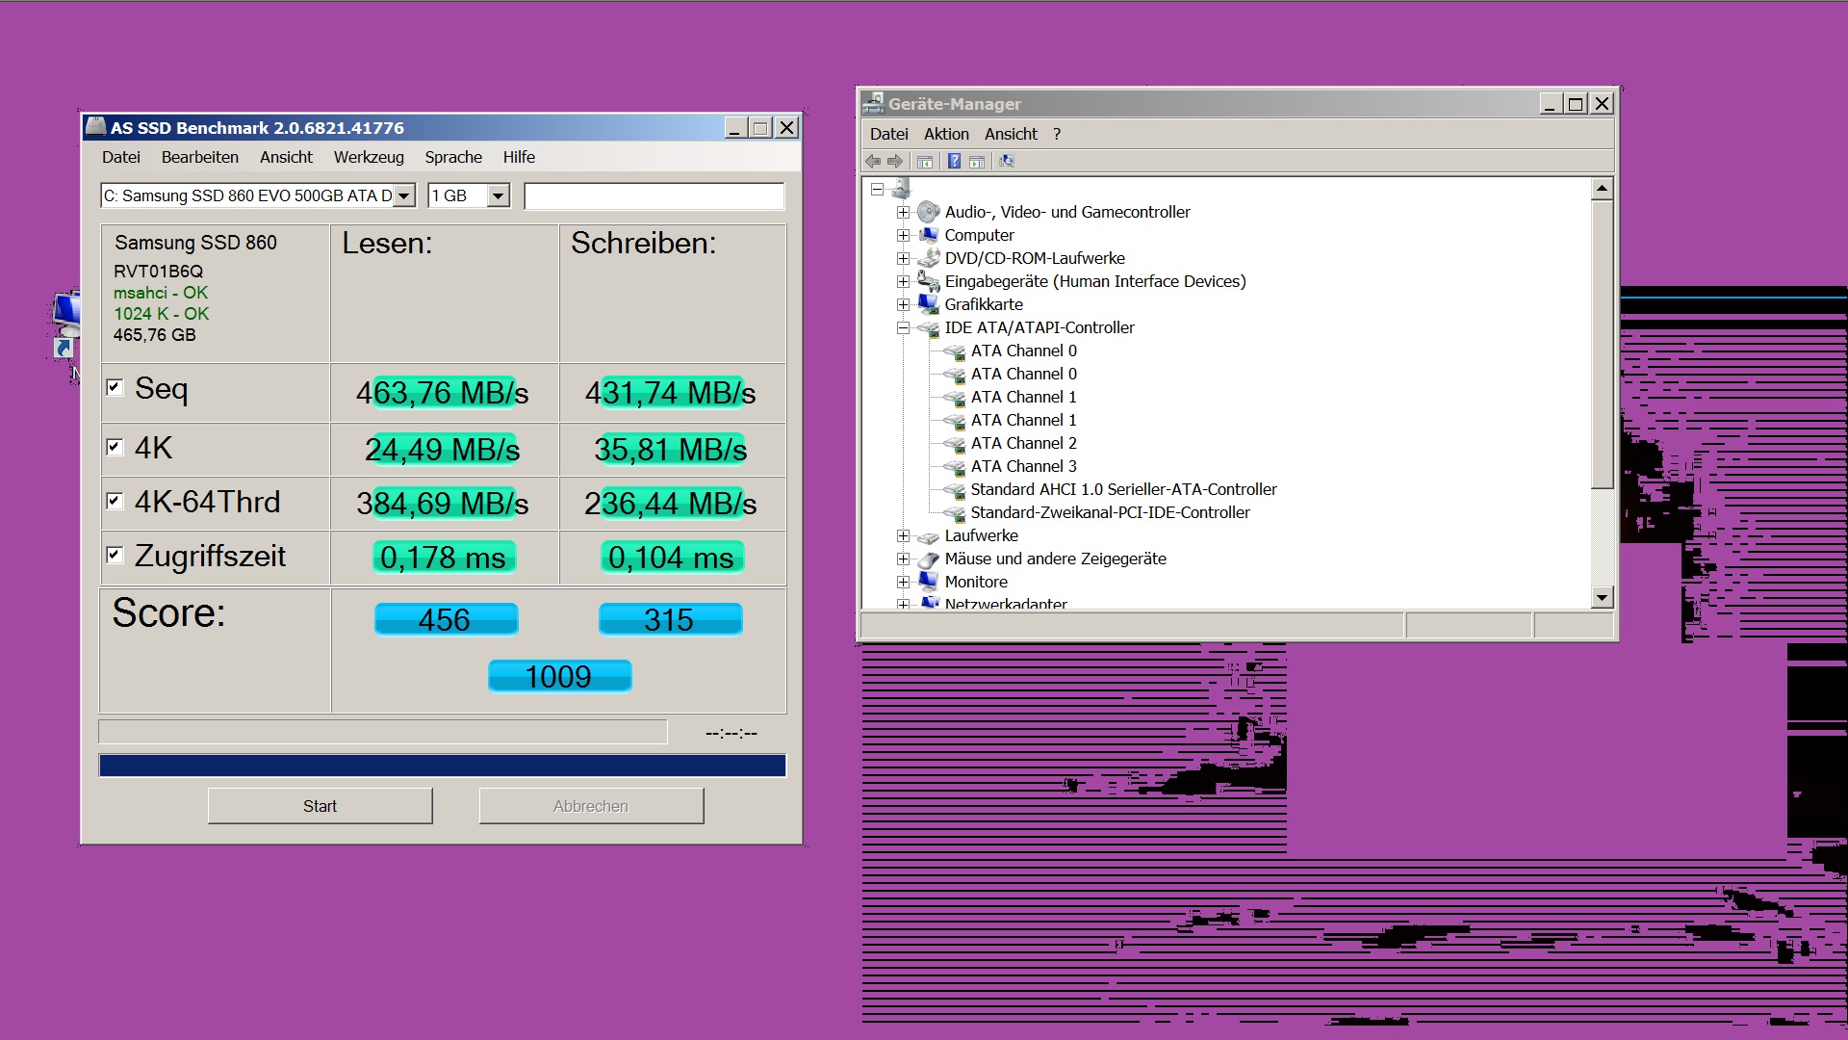
Task: Toggle the console tree pane icon in Geräte-Manager
Action: point(925,161)
